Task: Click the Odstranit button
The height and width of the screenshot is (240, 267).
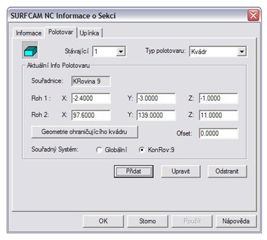Action: 227,171
